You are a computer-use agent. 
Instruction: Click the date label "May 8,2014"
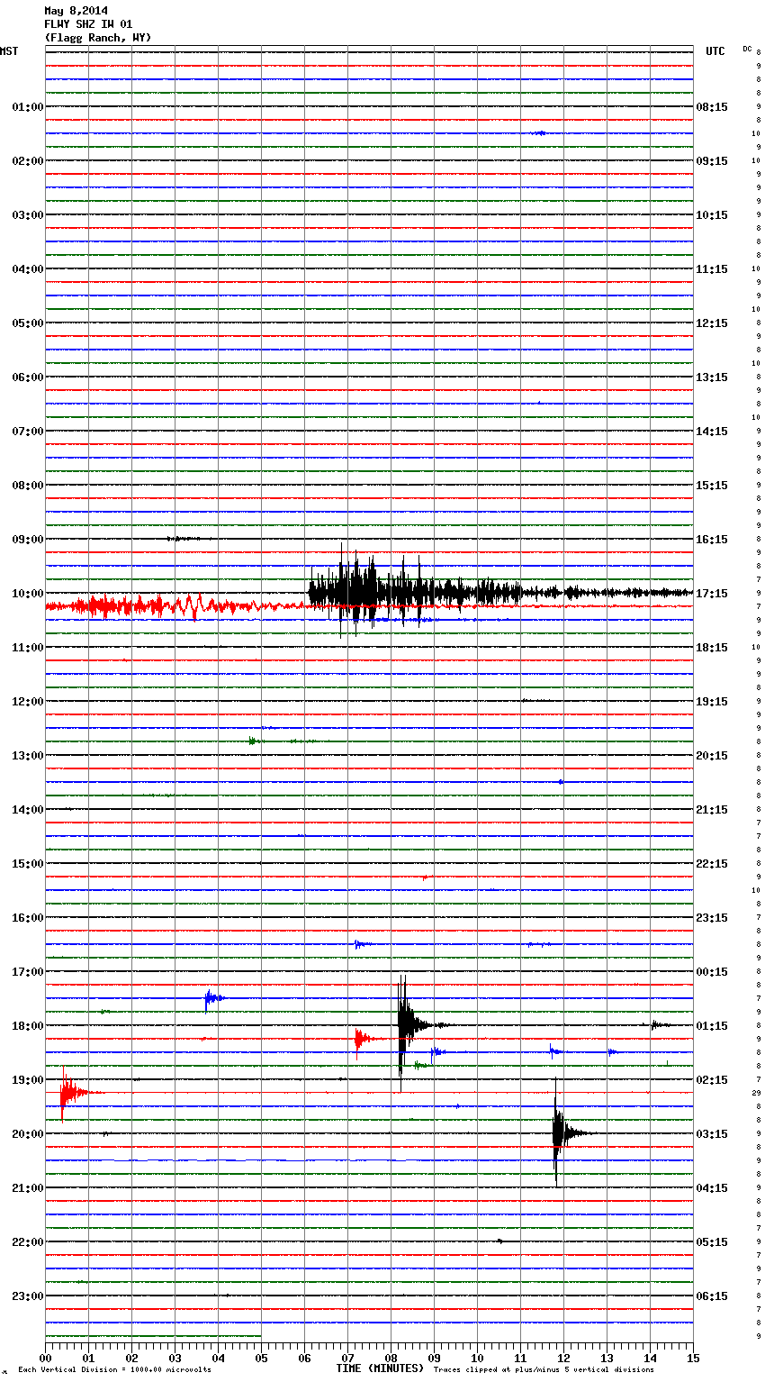pos(76,11)
